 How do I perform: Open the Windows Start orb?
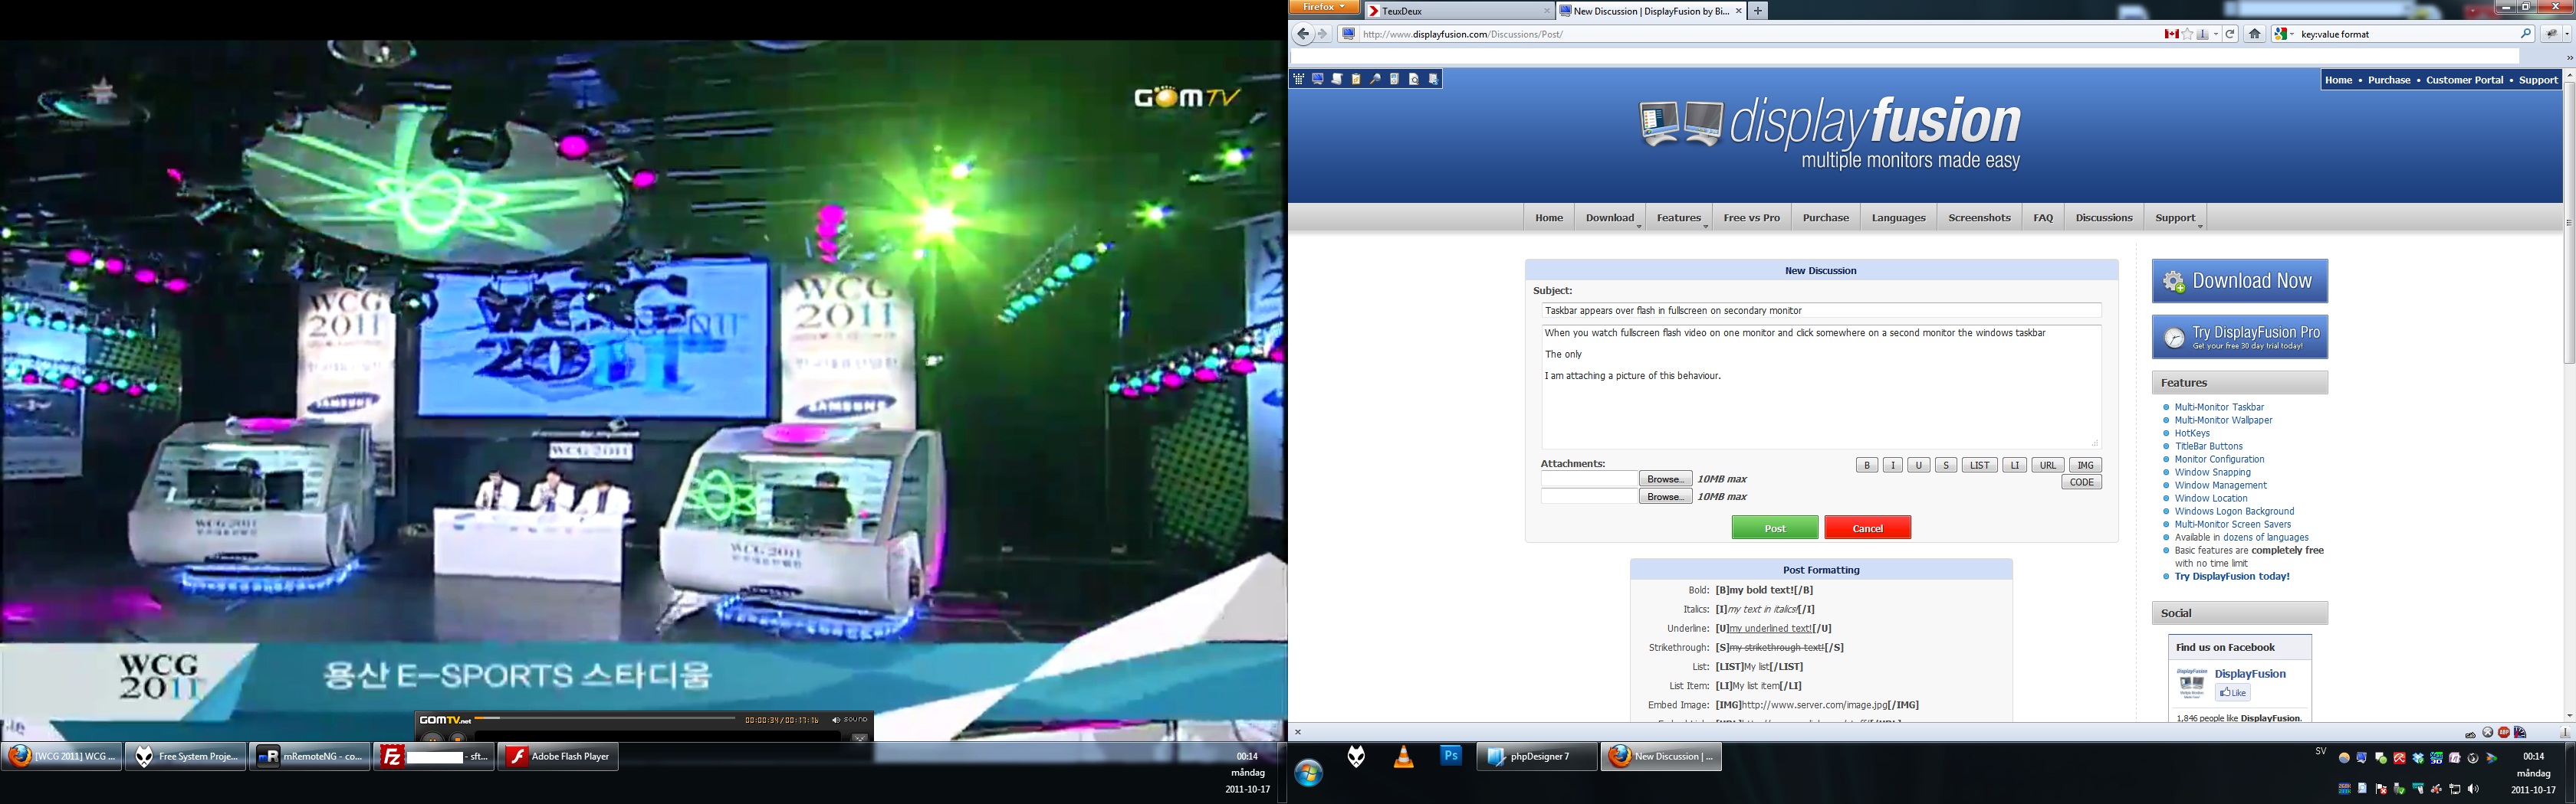tap(1309, 772)
